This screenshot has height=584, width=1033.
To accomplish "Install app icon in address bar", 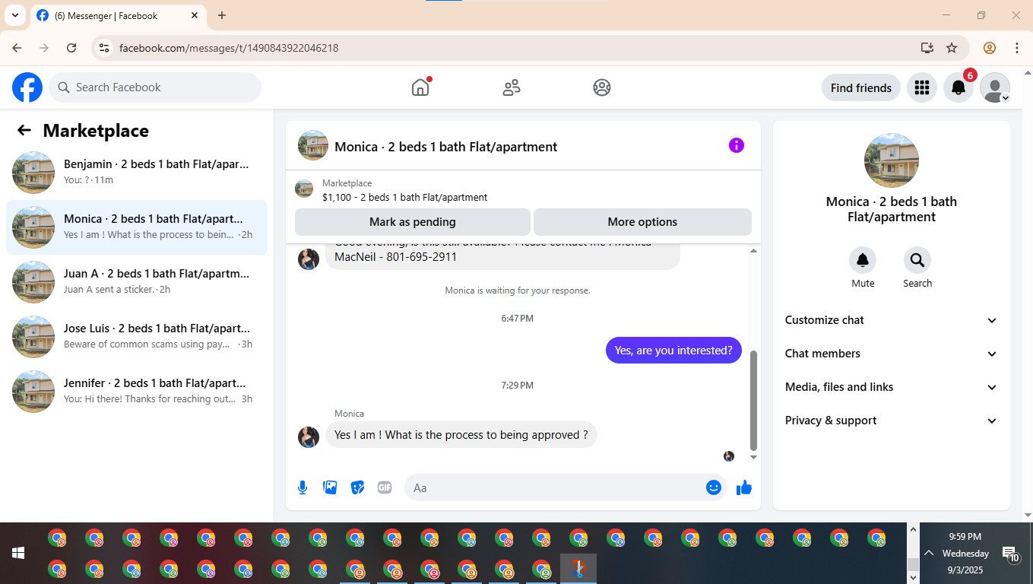I will (927, 48).
